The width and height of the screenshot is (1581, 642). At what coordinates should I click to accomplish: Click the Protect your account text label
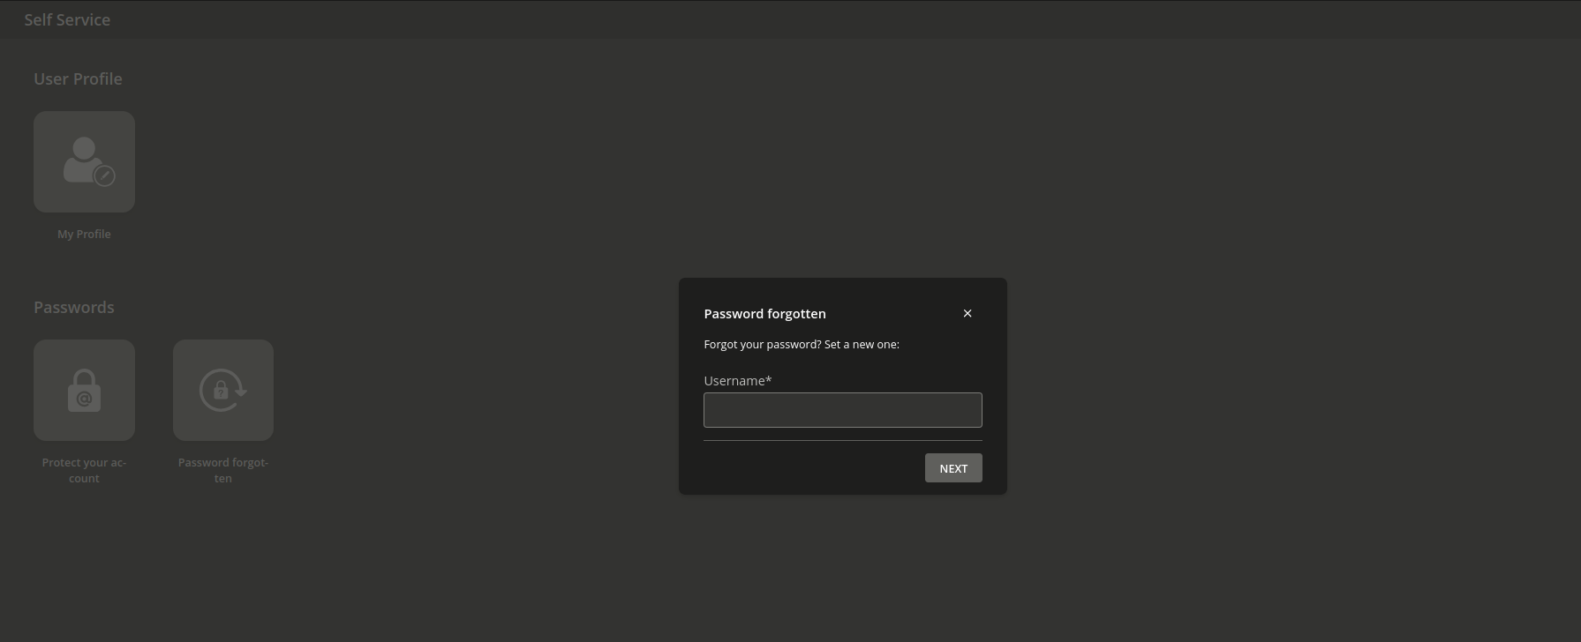click(x=84, y=470)
